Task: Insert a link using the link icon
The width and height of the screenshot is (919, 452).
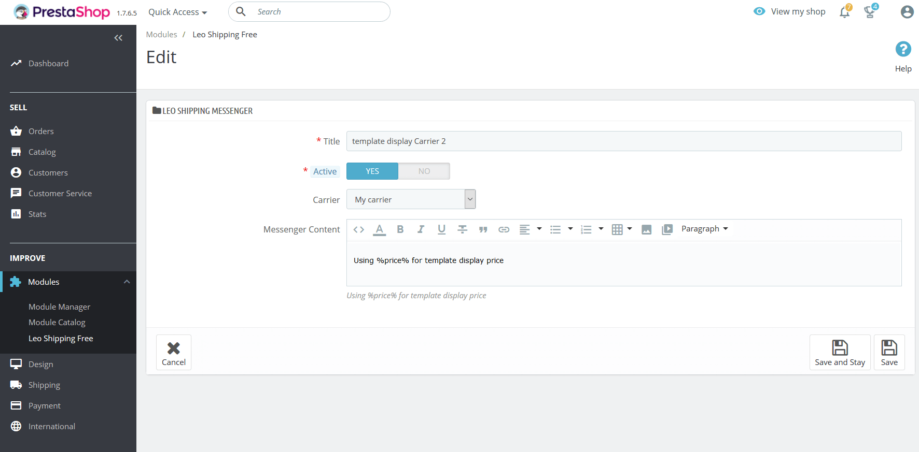Action: 504,229
